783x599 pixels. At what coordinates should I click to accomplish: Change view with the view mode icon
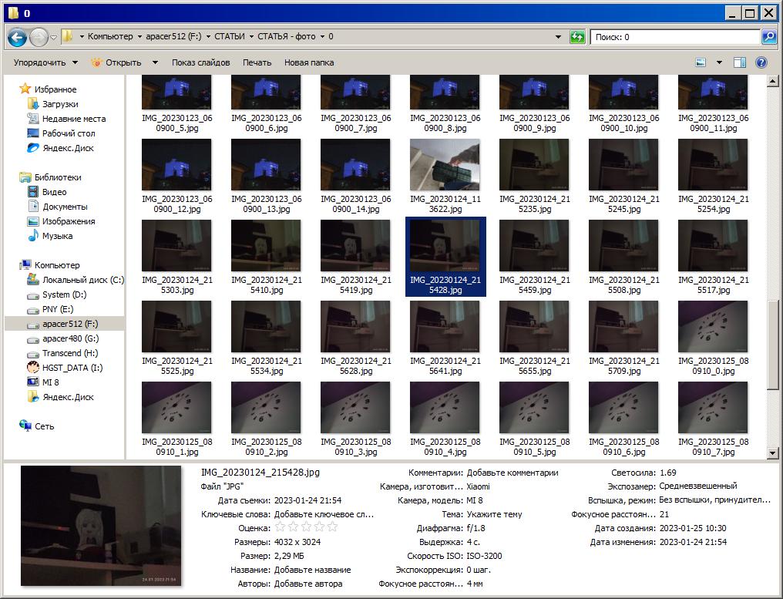pyautogui.click(x=701, y=62)
